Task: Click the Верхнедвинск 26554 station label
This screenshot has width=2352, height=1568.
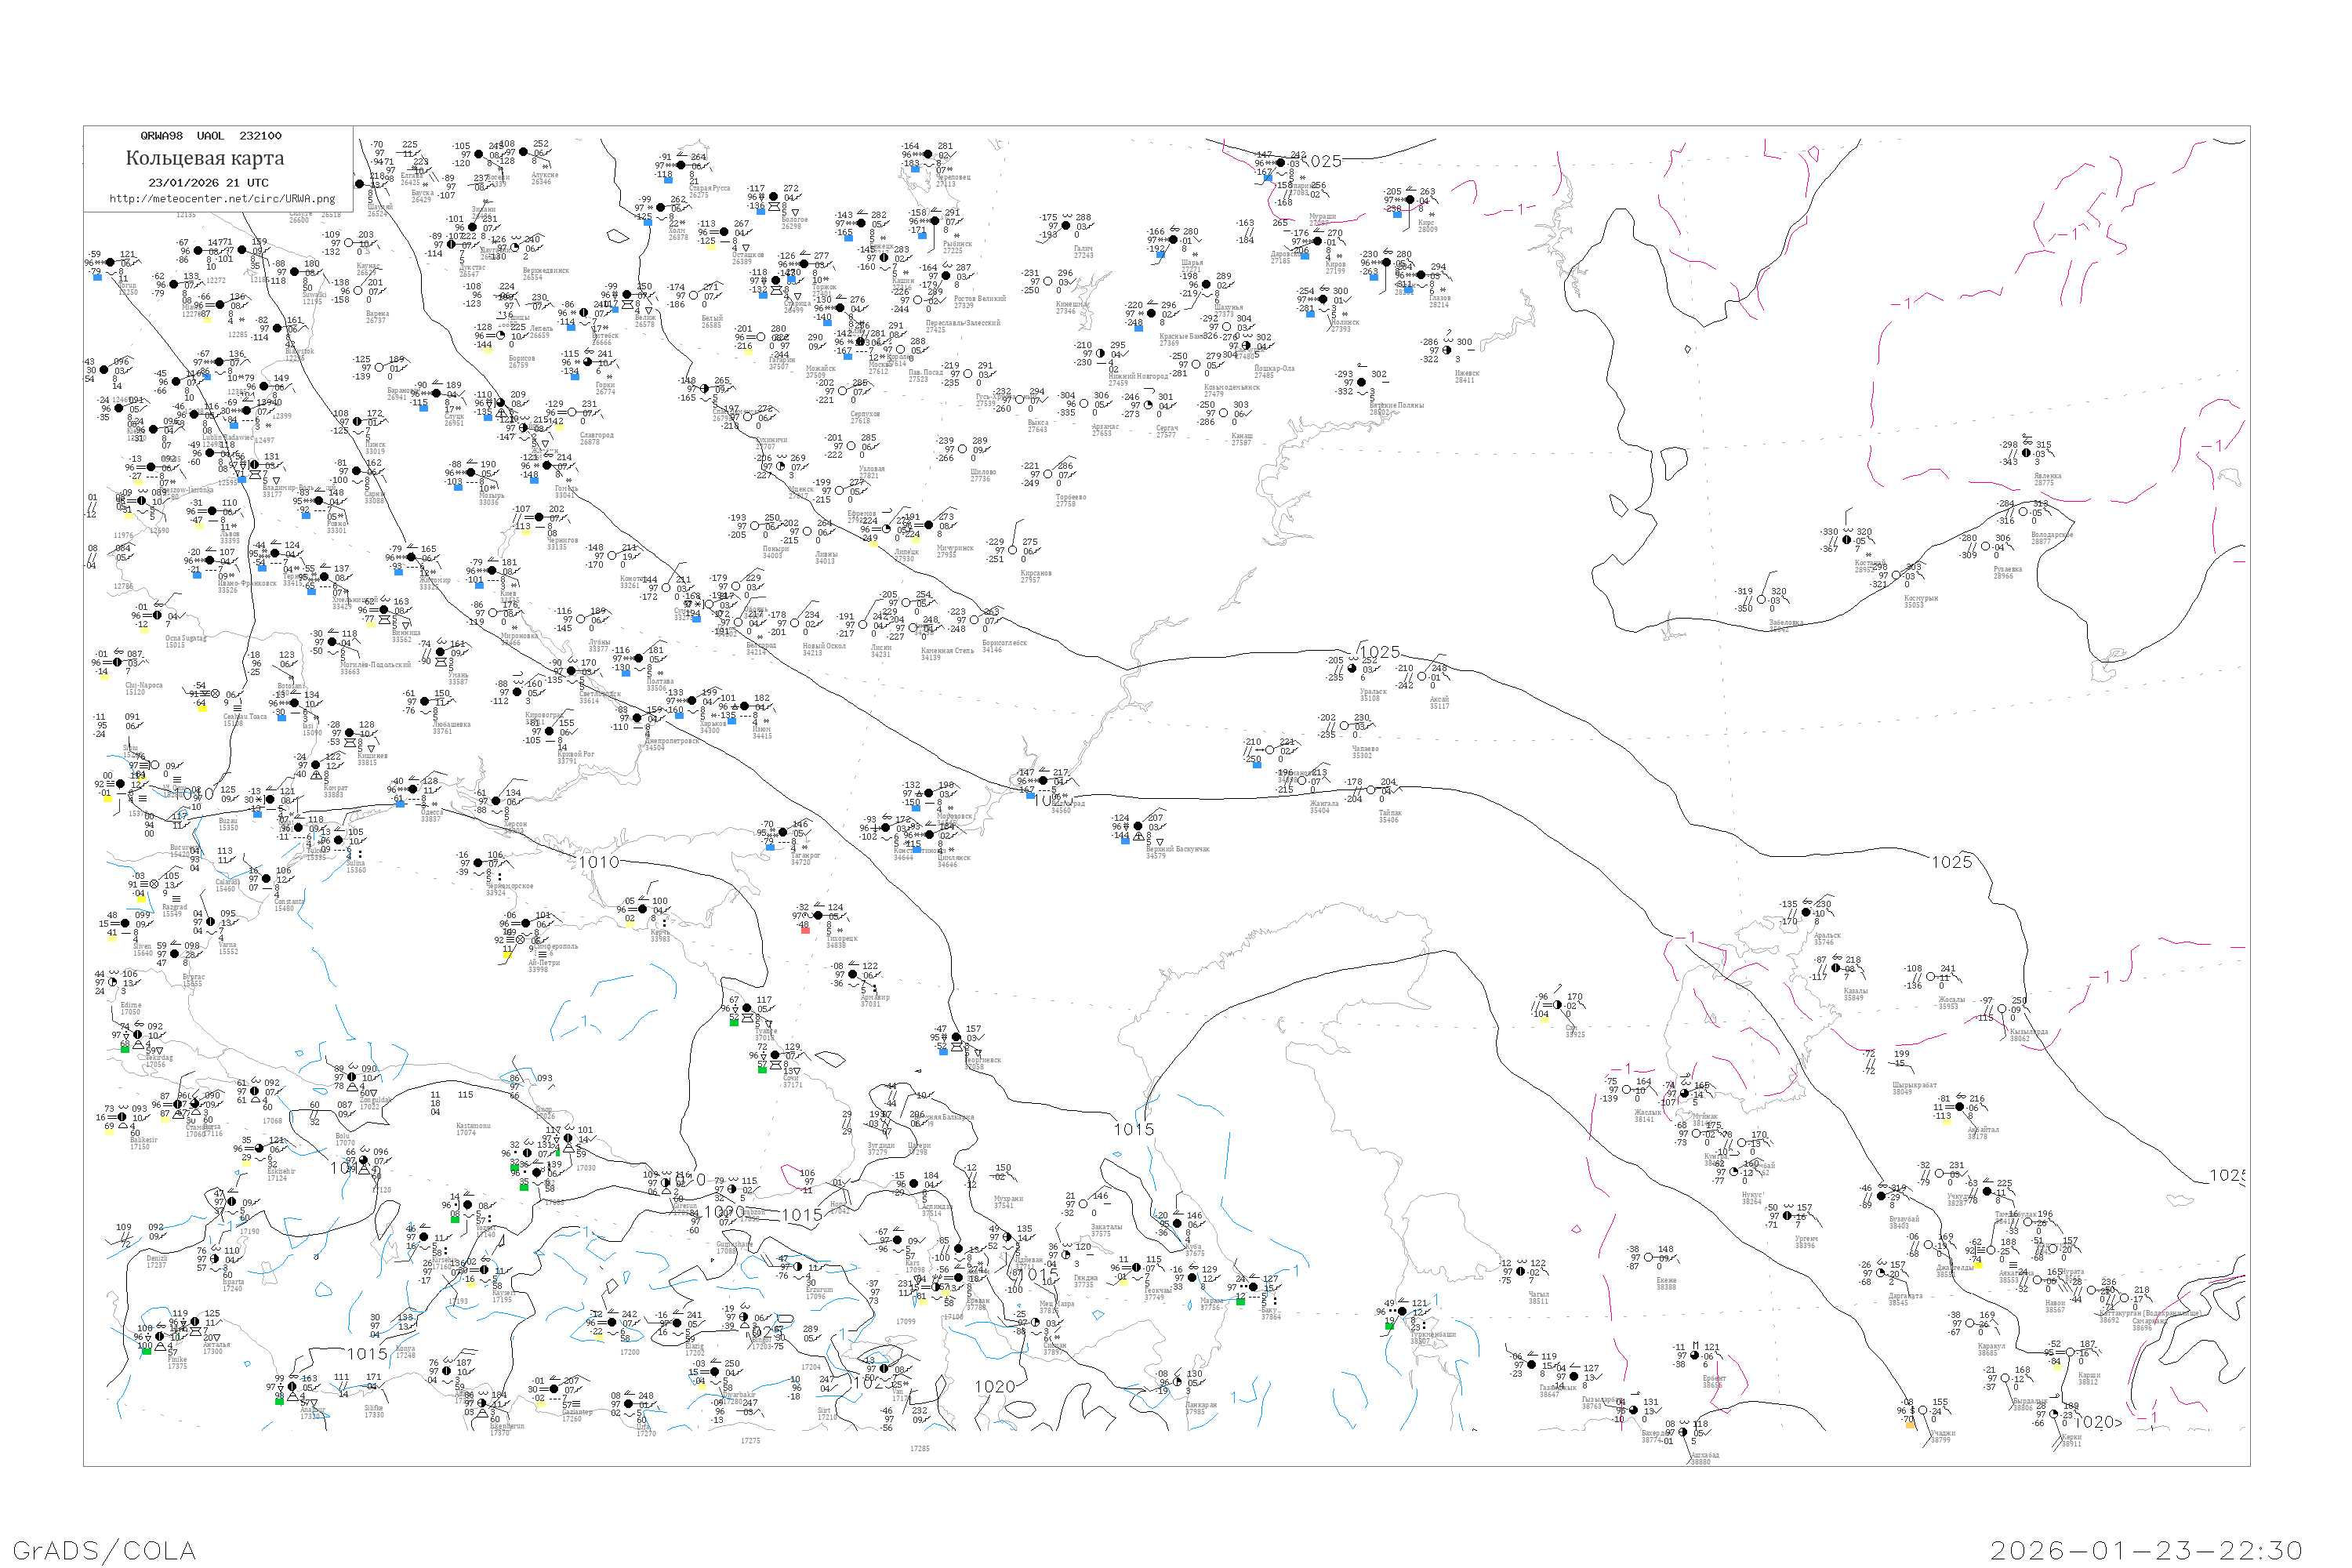Action: tap(545, 273)
